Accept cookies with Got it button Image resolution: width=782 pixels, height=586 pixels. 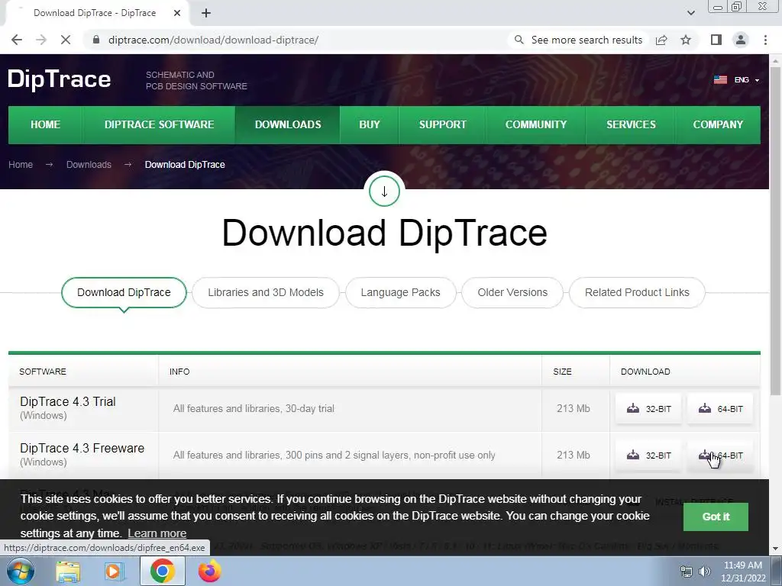(716, 517)
